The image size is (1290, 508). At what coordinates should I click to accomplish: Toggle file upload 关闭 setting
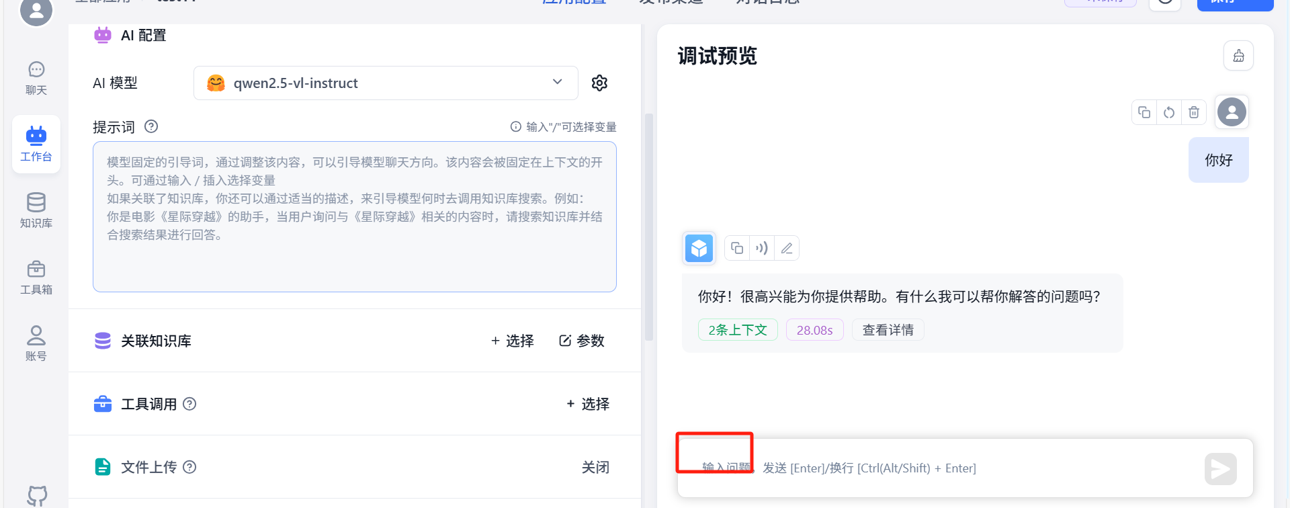click(x=595, y=467)
